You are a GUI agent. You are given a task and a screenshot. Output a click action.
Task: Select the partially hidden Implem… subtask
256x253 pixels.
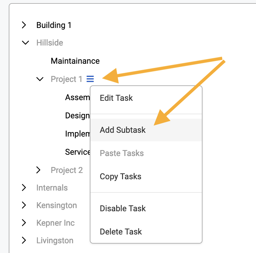pos(78,134)
